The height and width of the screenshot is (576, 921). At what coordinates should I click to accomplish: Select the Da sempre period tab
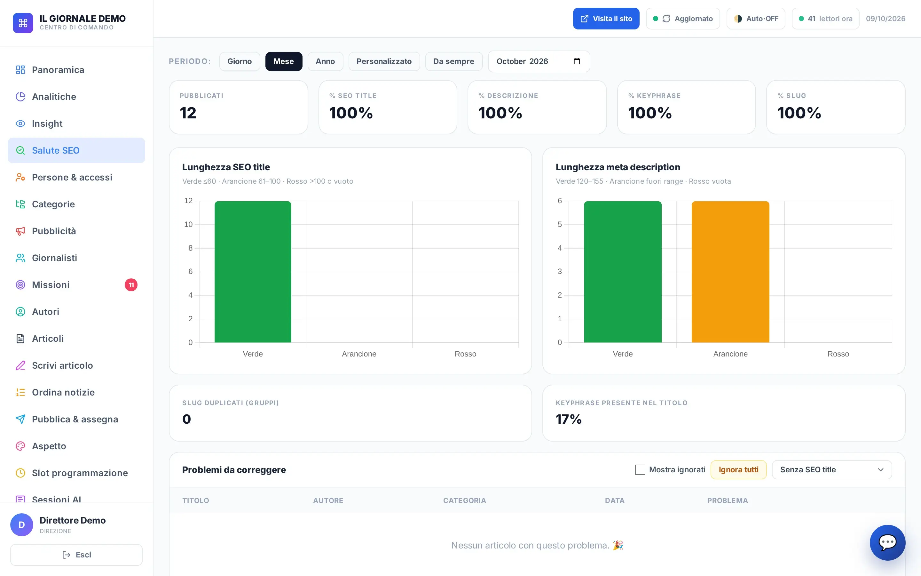tap(454, 61)
